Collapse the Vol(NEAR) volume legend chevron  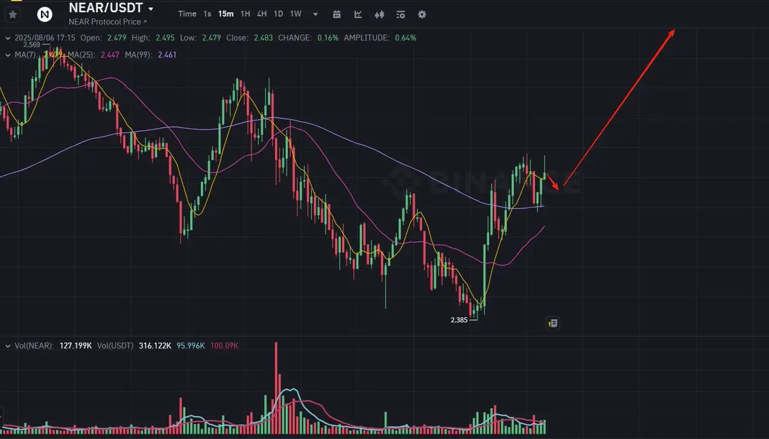point(8,345)
